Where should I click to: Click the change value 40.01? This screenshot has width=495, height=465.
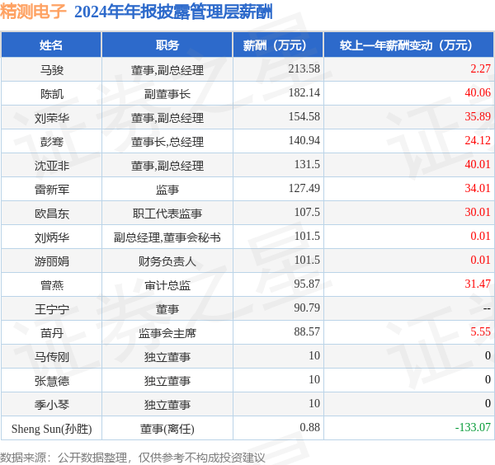[x=478, y=165]
